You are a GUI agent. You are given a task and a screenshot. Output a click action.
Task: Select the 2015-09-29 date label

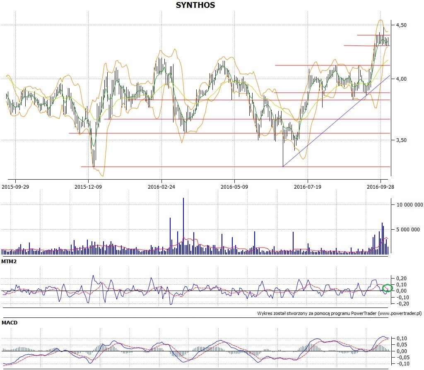click(x=15, y=187)
